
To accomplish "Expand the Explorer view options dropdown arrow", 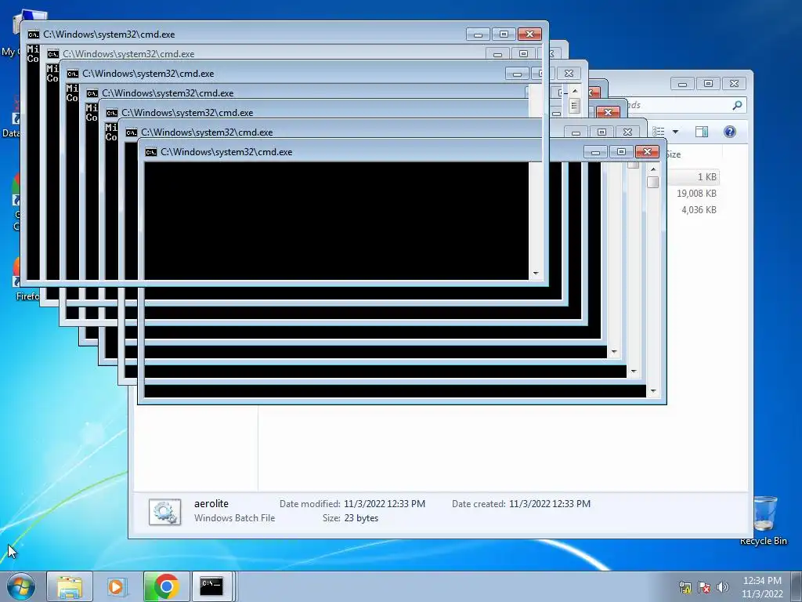I will tap(675, 132).
